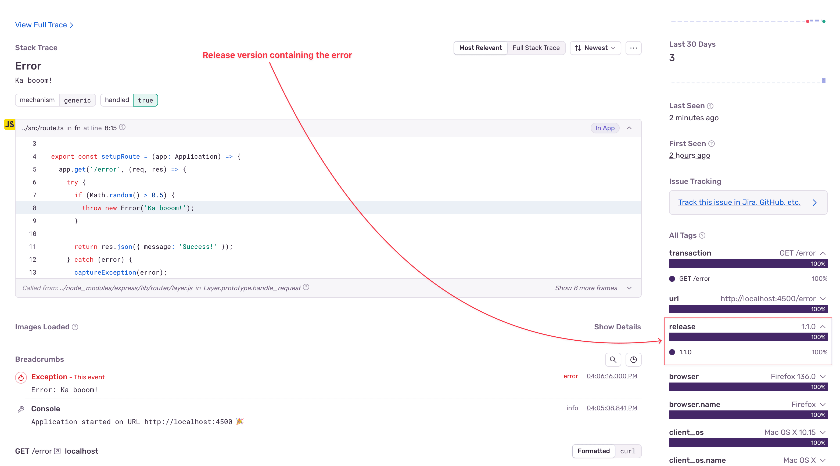Switch request view to Formatted
Image resolution: width=840 pixels, height=466 pixels.
pyautogui.click(x=594, y=451)
